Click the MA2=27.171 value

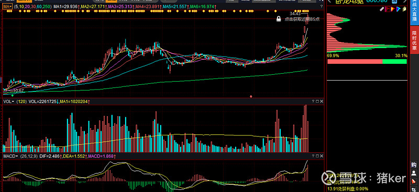coord(93,6)
